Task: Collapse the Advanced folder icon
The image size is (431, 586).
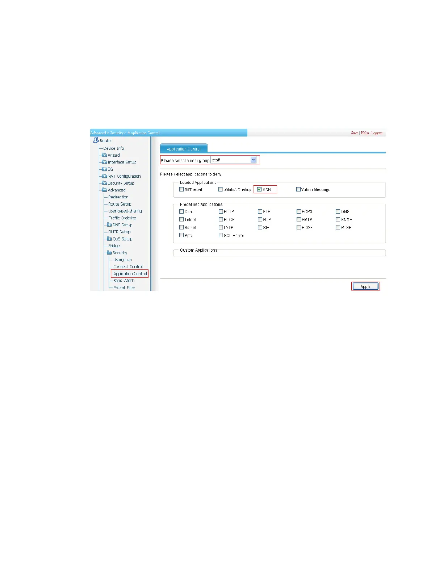Action: click(x=104, y=190)
